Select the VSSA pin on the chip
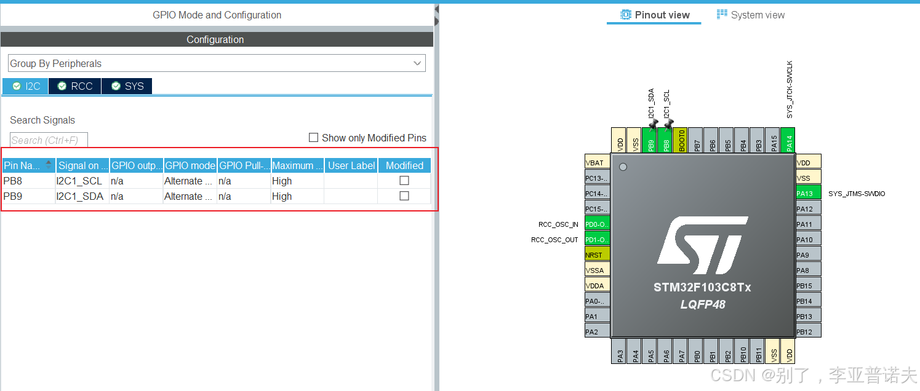 [597, 270]
